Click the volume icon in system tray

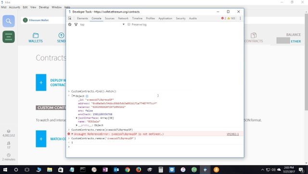click(273, 170)
